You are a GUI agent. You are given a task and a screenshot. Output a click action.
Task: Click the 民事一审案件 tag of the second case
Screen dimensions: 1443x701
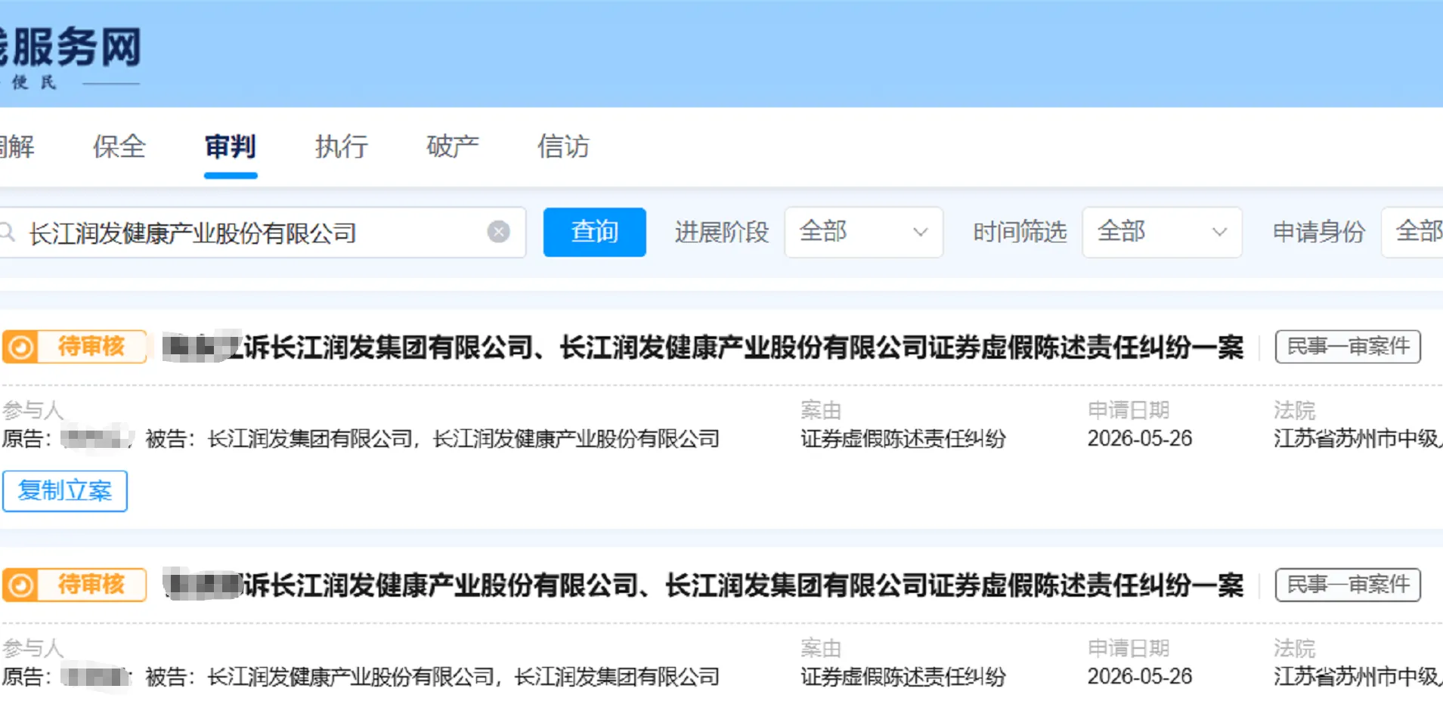[x=1348, y=585]
